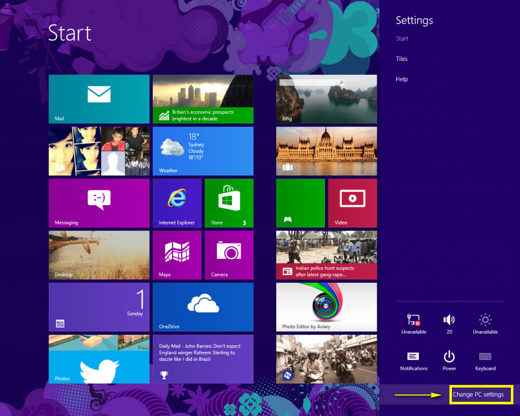Open the green Games controller tile

click(x=301, y=203)
